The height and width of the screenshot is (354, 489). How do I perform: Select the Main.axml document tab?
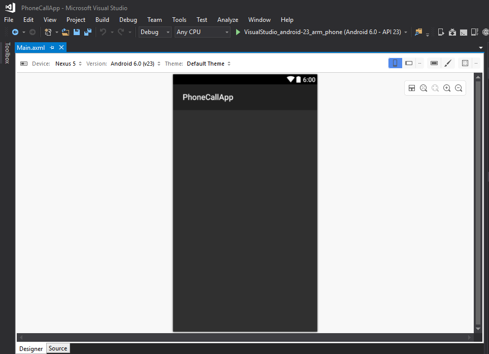click(x=31, y=47)
